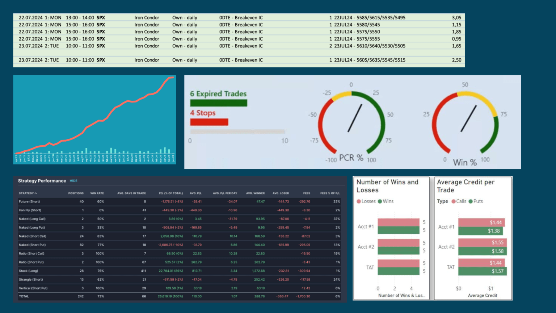The width and height of the screenshot is (556, 313).
Task: Click the 22,784.01 (86%) P/L value
Action: click(171, 271)
